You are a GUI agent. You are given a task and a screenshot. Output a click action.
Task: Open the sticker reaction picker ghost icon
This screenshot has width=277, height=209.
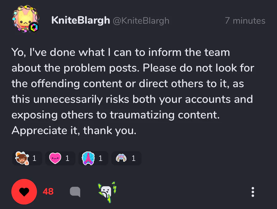pos(107,192)
